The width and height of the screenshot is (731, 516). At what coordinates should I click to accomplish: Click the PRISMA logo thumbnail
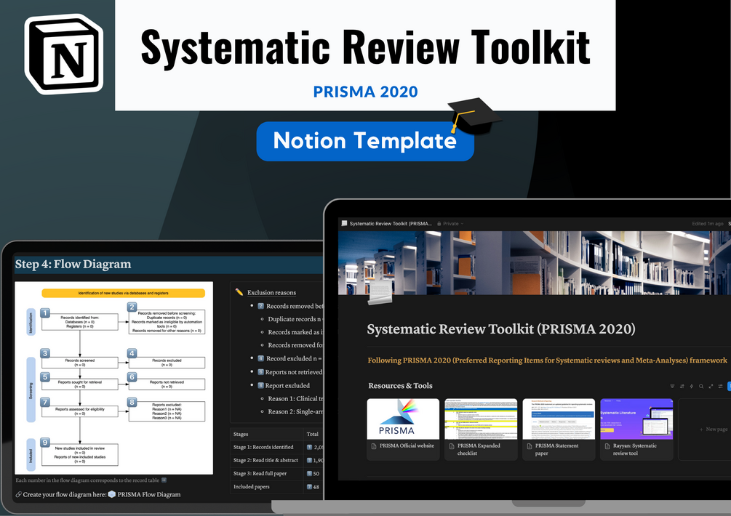pyautogui.click(x=403, y=419)
